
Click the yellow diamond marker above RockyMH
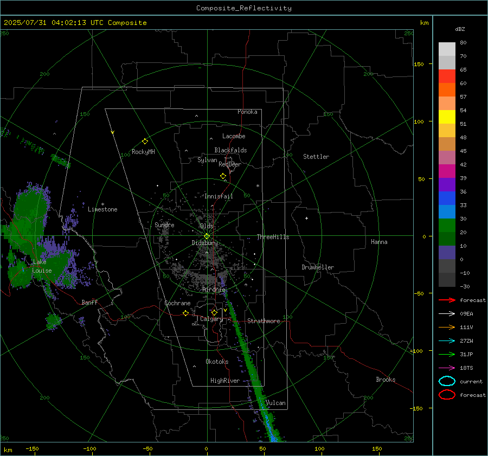pos(145,142)
